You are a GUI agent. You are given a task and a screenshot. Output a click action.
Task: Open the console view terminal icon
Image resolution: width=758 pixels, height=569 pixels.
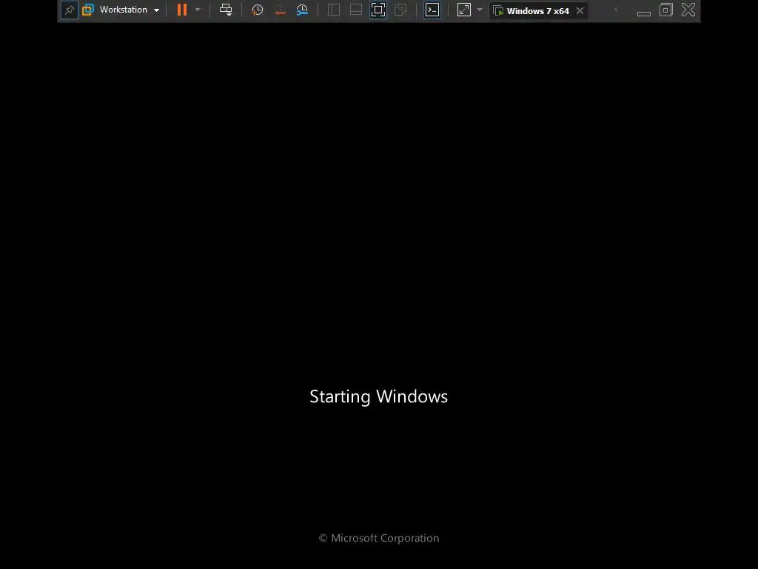[432, 10]
